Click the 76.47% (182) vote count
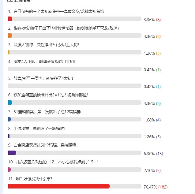Screen dimensions: 195x194 [156, 187]
